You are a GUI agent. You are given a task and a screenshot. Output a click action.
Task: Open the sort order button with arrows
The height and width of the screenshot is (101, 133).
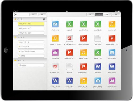click(x=90, y=15)
